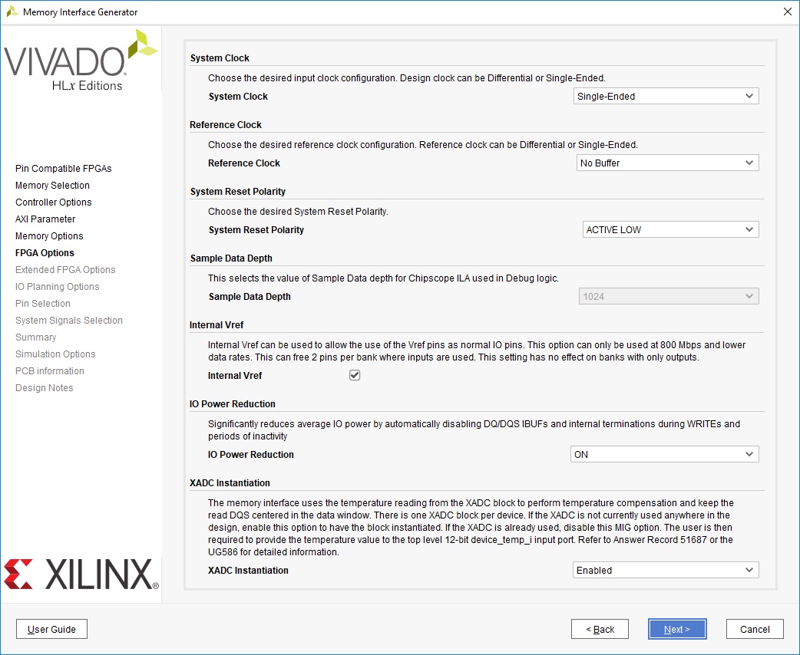The height and width of the screenshot is (655, 800).
Task: Close the Memory Interface Generator window
Action: [x=787, y=12]
